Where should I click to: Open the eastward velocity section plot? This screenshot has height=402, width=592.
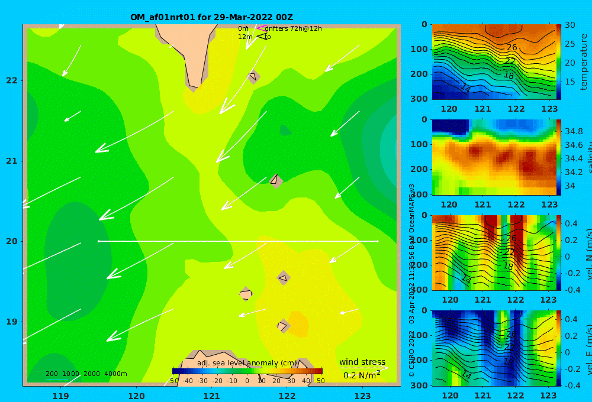pos(494,348)
